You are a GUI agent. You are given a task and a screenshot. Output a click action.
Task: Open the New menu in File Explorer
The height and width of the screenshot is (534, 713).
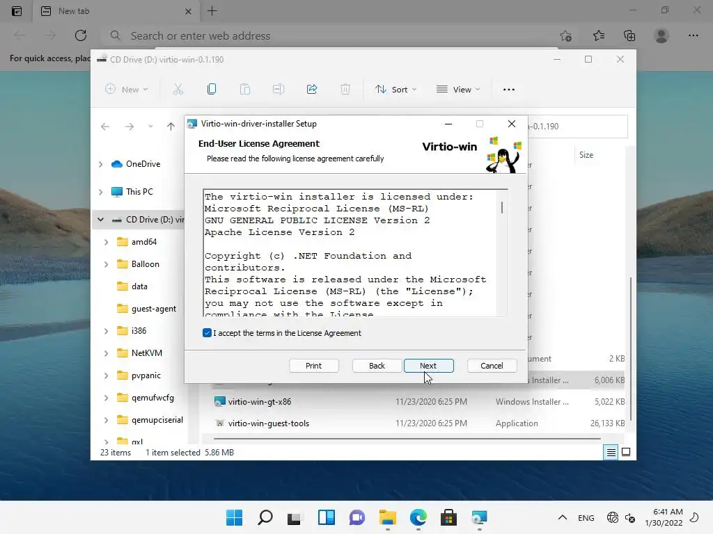127,90
